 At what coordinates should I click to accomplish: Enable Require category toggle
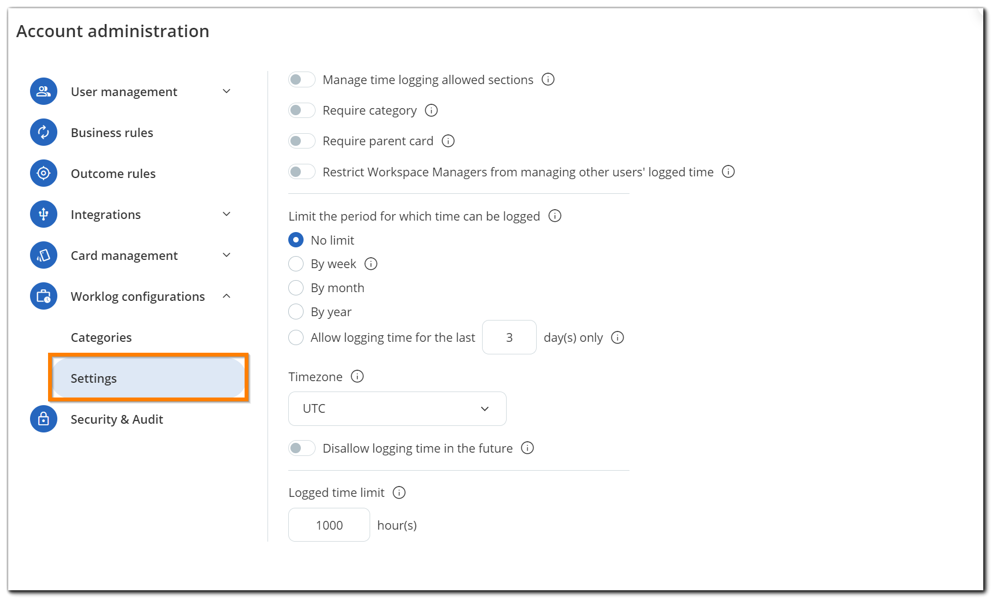(301, 110)
